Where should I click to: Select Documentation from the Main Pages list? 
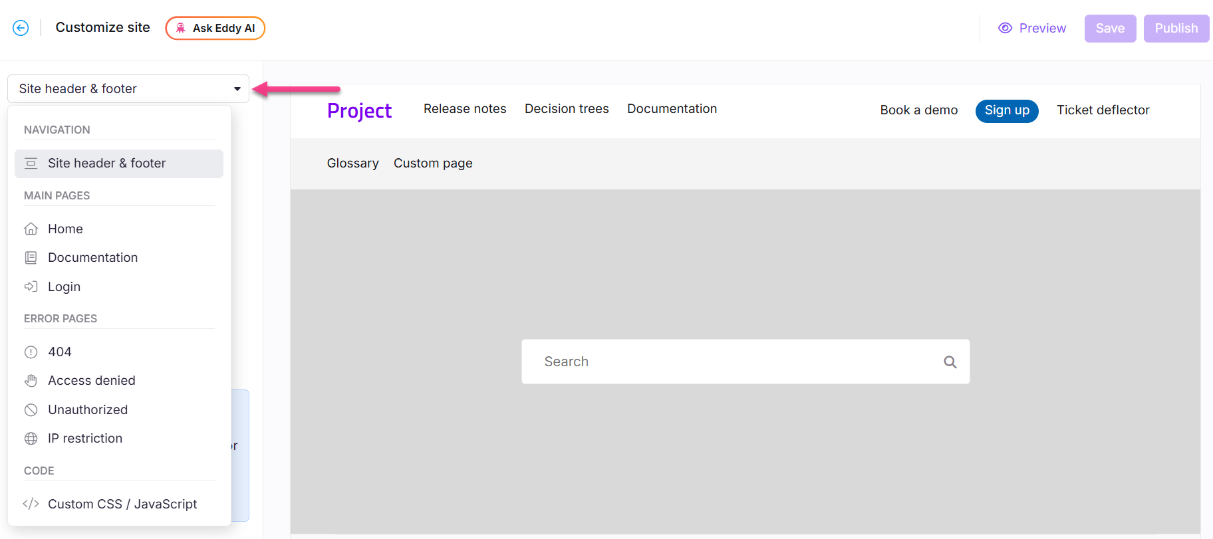coord(92,258)
